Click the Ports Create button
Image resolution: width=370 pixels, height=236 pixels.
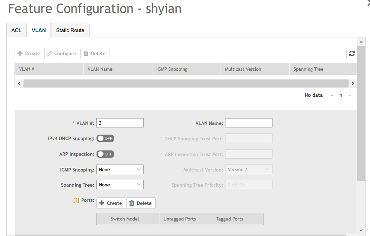(x=111, y=203)
